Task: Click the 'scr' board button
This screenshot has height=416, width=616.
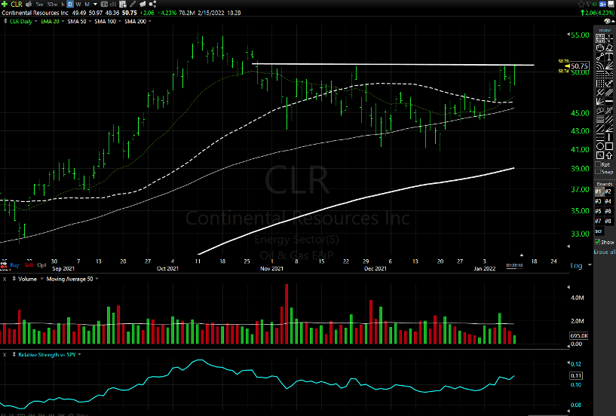Action: point(599,231)
